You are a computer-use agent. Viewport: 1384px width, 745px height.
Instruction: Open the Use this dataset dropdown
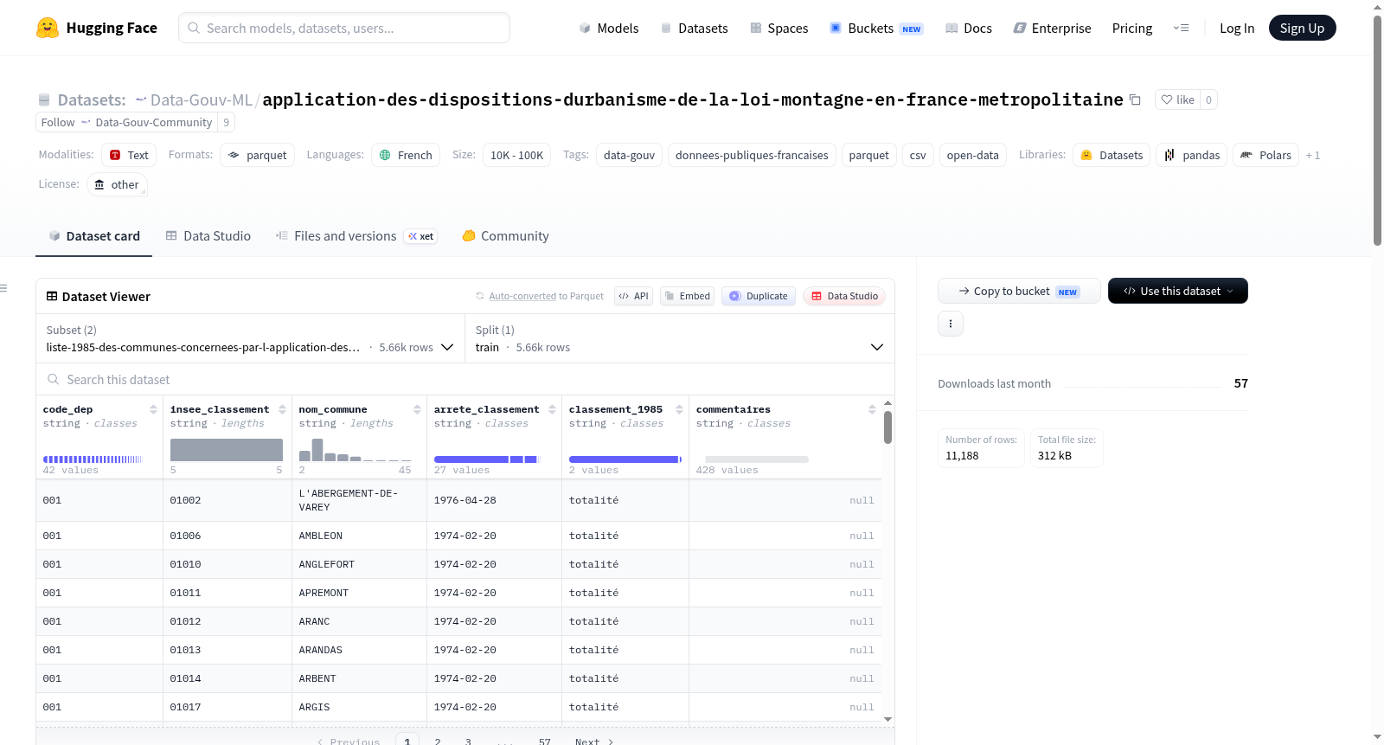(x=1177, y=291)
